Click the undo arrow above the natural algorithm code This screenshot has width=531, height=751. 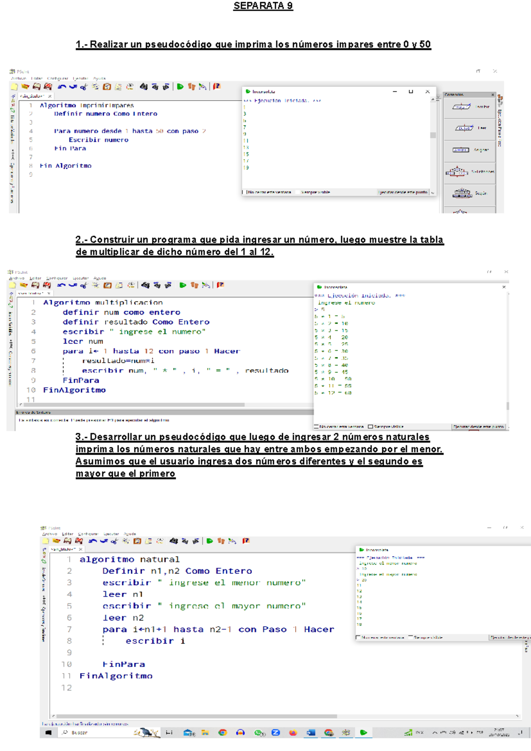[x=92, y=541]
